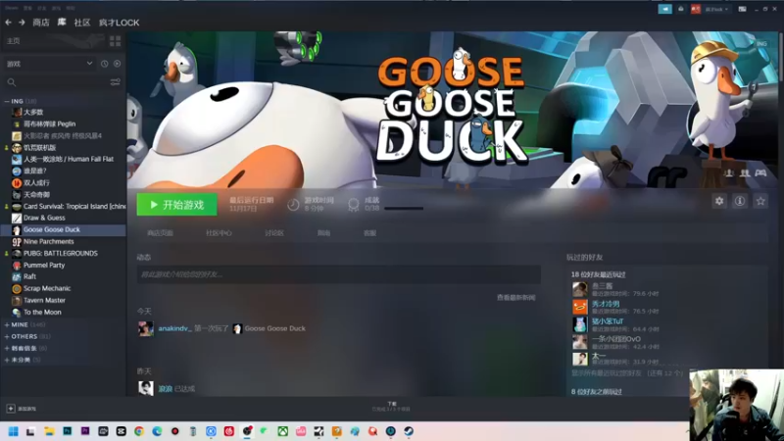This screenshot has width=784, height=441.
Task: Open Google Chrome from taskbar
Action: coord(139,431)
